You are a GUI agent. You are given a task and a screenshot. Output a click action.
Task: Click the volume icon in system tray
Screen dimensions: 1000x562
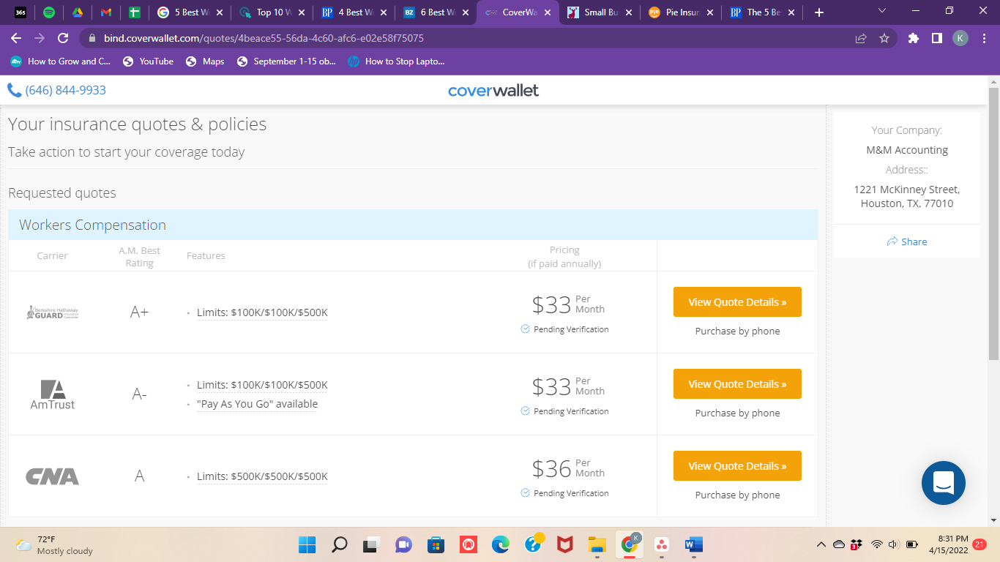893,544
